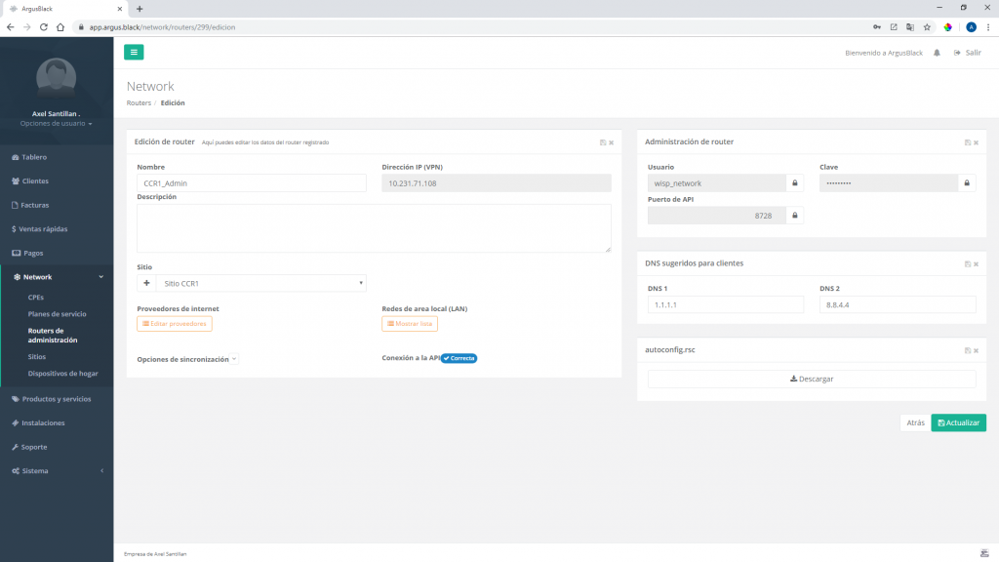This screenshot has height=562, width=999.
Task: Open Soporte sidebar item
Action: 29,447
